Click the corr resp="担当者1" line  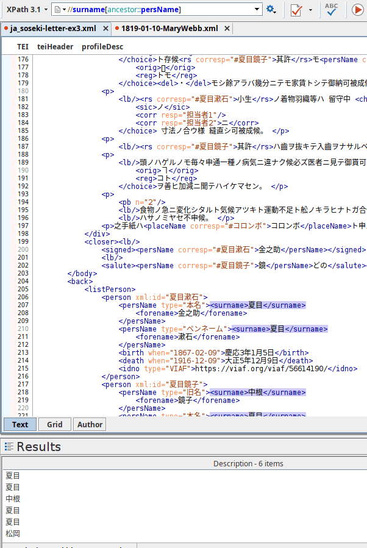pos(180,115)
